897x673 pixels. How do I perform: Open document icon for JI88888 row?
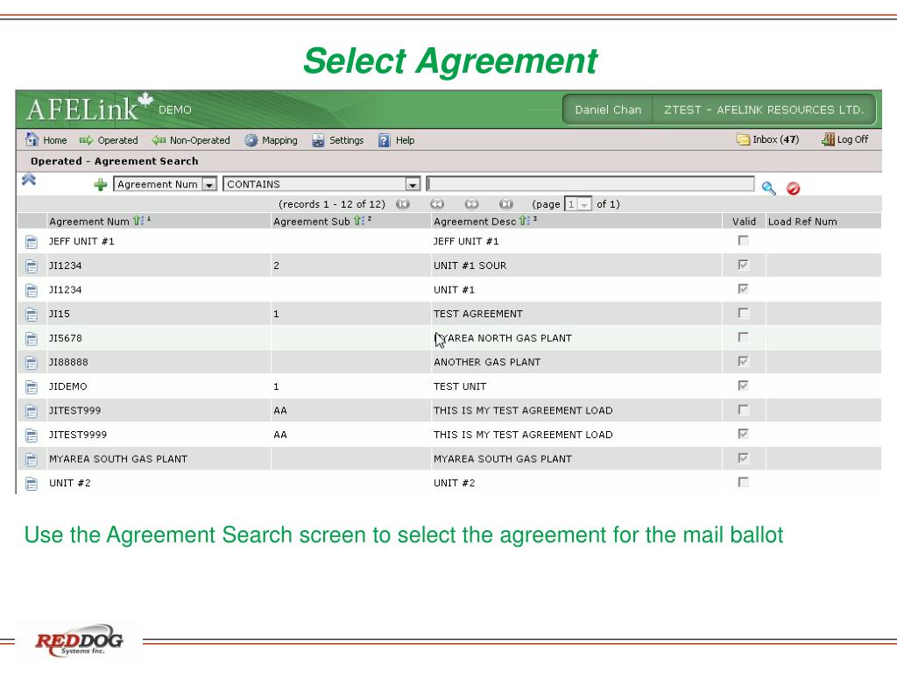(x=32, y=363)
